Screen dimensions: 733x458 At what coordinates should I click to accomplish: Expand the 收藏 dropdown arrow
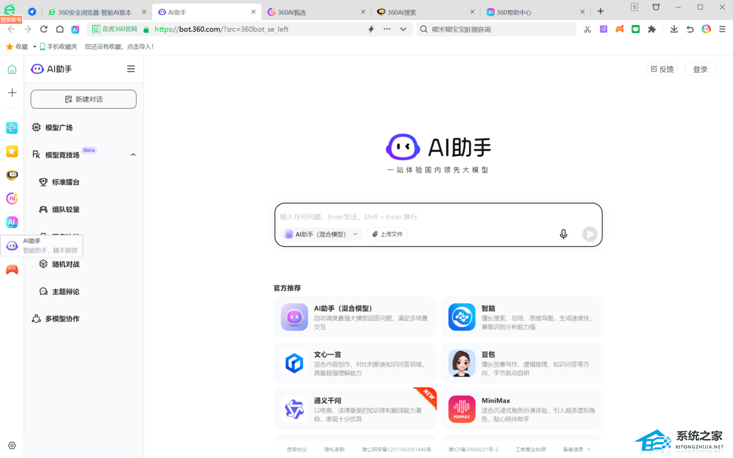click(x=34, y=46)
